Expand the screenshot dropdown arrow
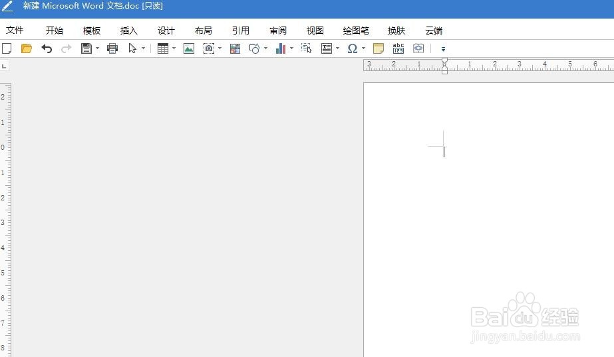This screenshot has width=614, height=357. [220, 48]
